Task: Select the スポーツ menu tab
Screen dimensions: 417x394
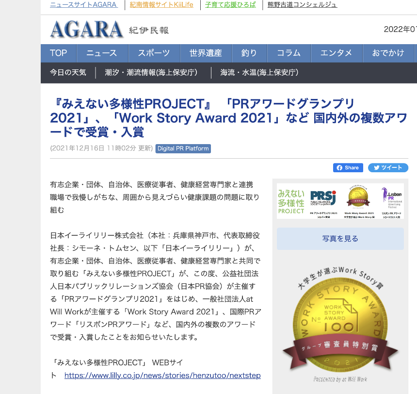Action: (154, 53)
